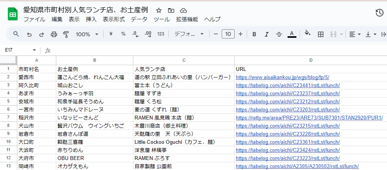Select cell containing OBU BEER
The width and height of the screenshot is (387, 170).
click(94, 158)
